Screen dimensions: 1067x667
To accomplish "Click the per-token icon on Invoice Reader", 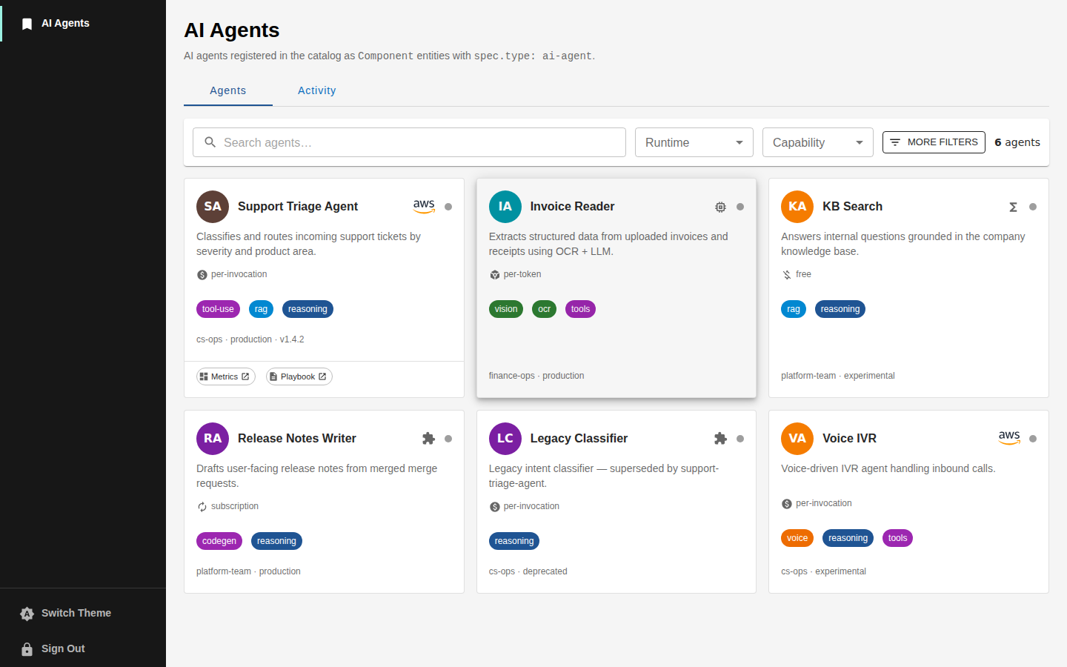I will click(x=495, y=275).
